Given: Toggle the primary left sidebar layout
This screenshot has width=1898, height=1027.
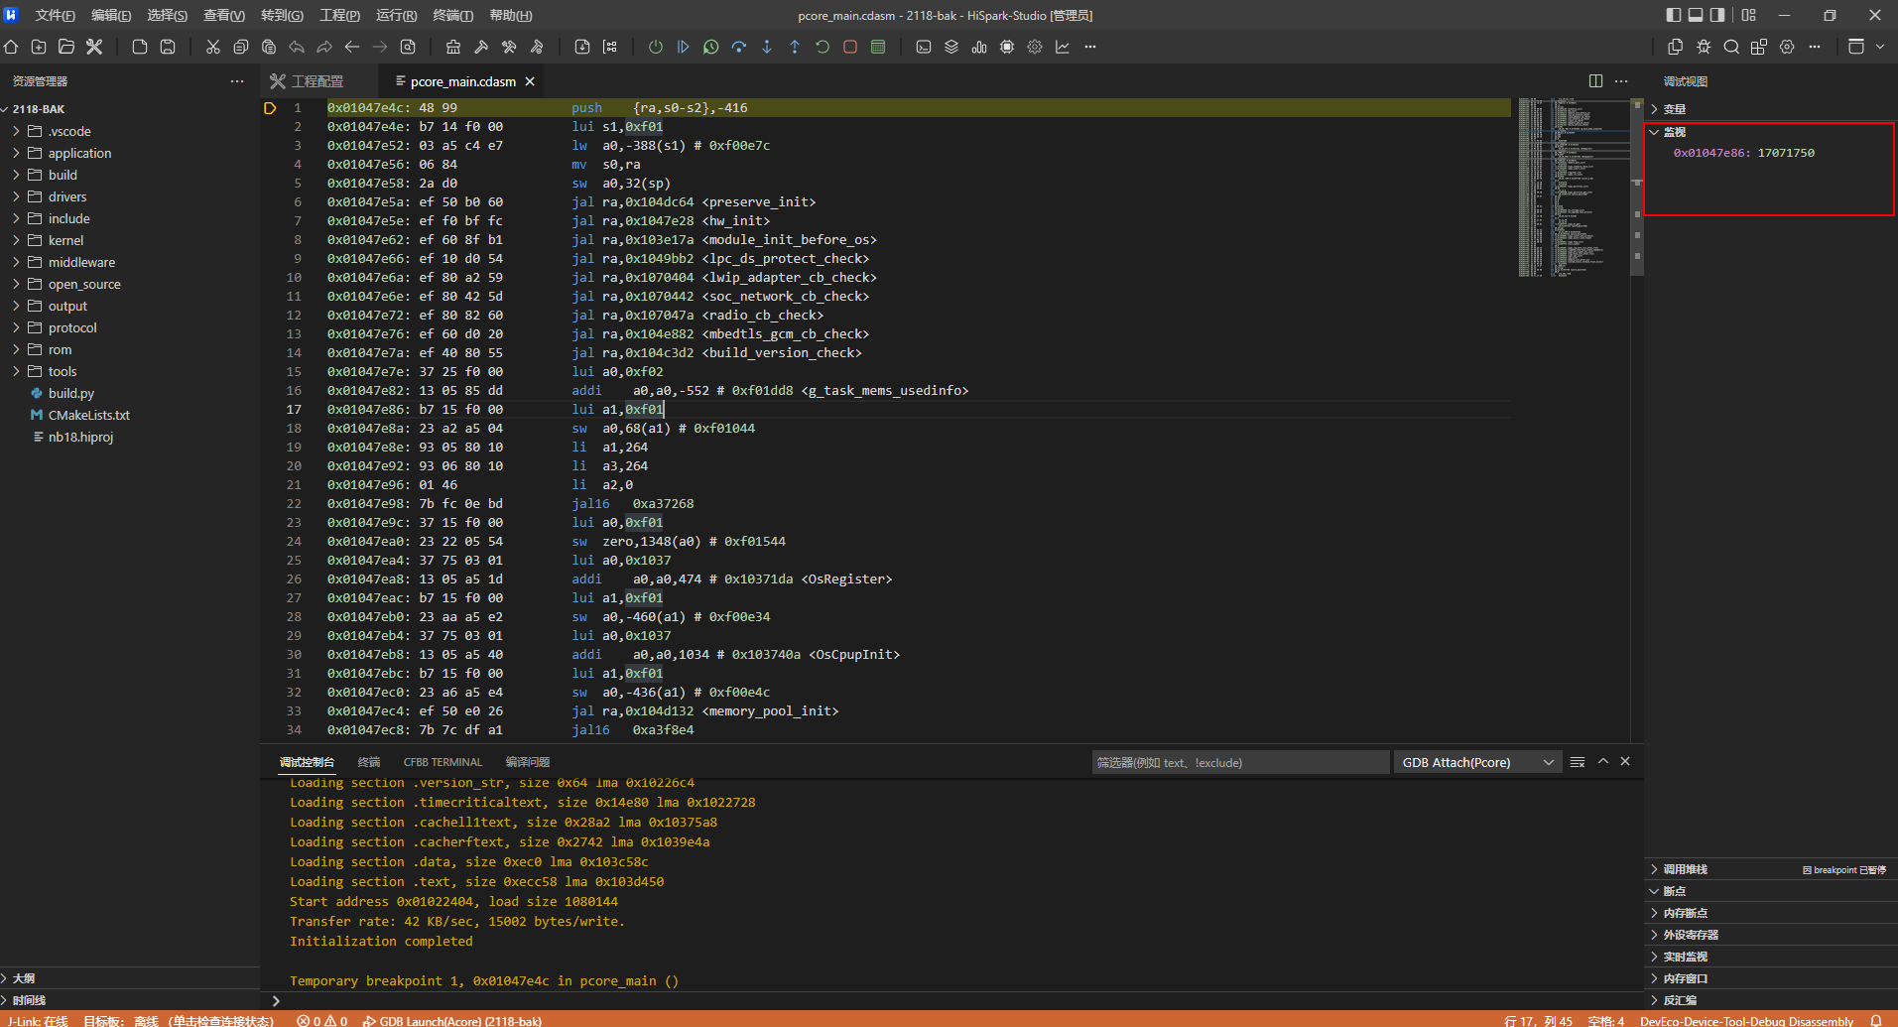Looking at the screenshot, I should [x=1674, y=15].
